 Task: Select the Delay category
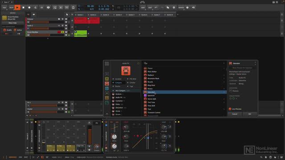[126, 104]
